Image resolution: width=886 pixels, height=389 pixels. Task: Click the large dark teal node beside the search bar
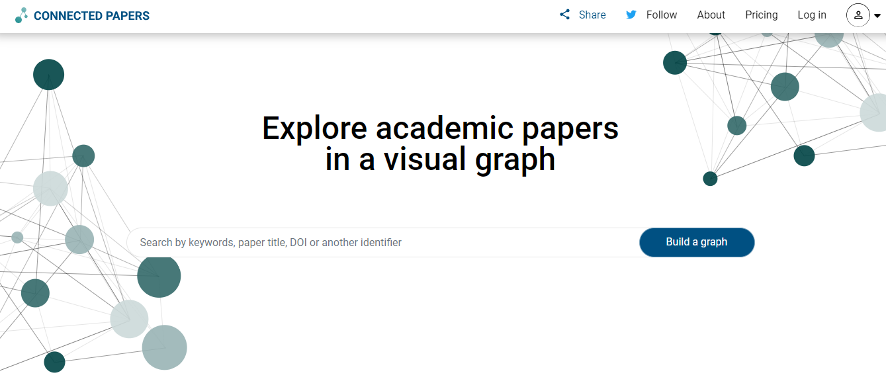159,277
